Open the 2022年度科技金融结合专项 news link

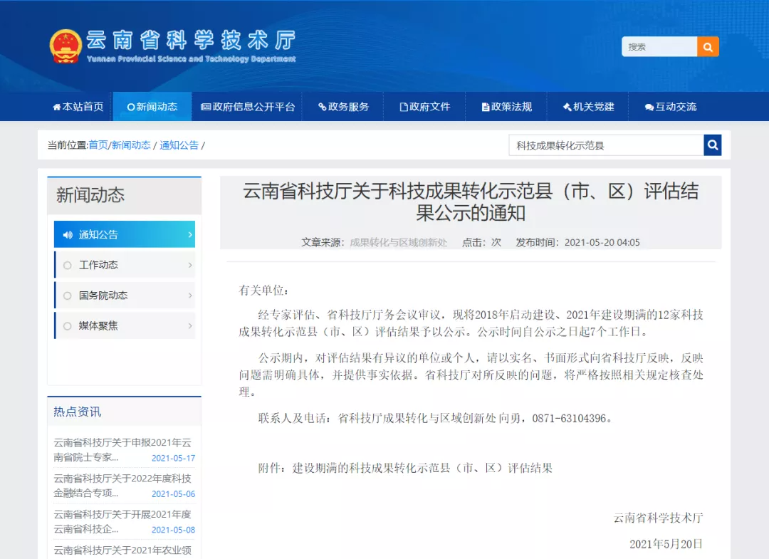click(122, 486)
